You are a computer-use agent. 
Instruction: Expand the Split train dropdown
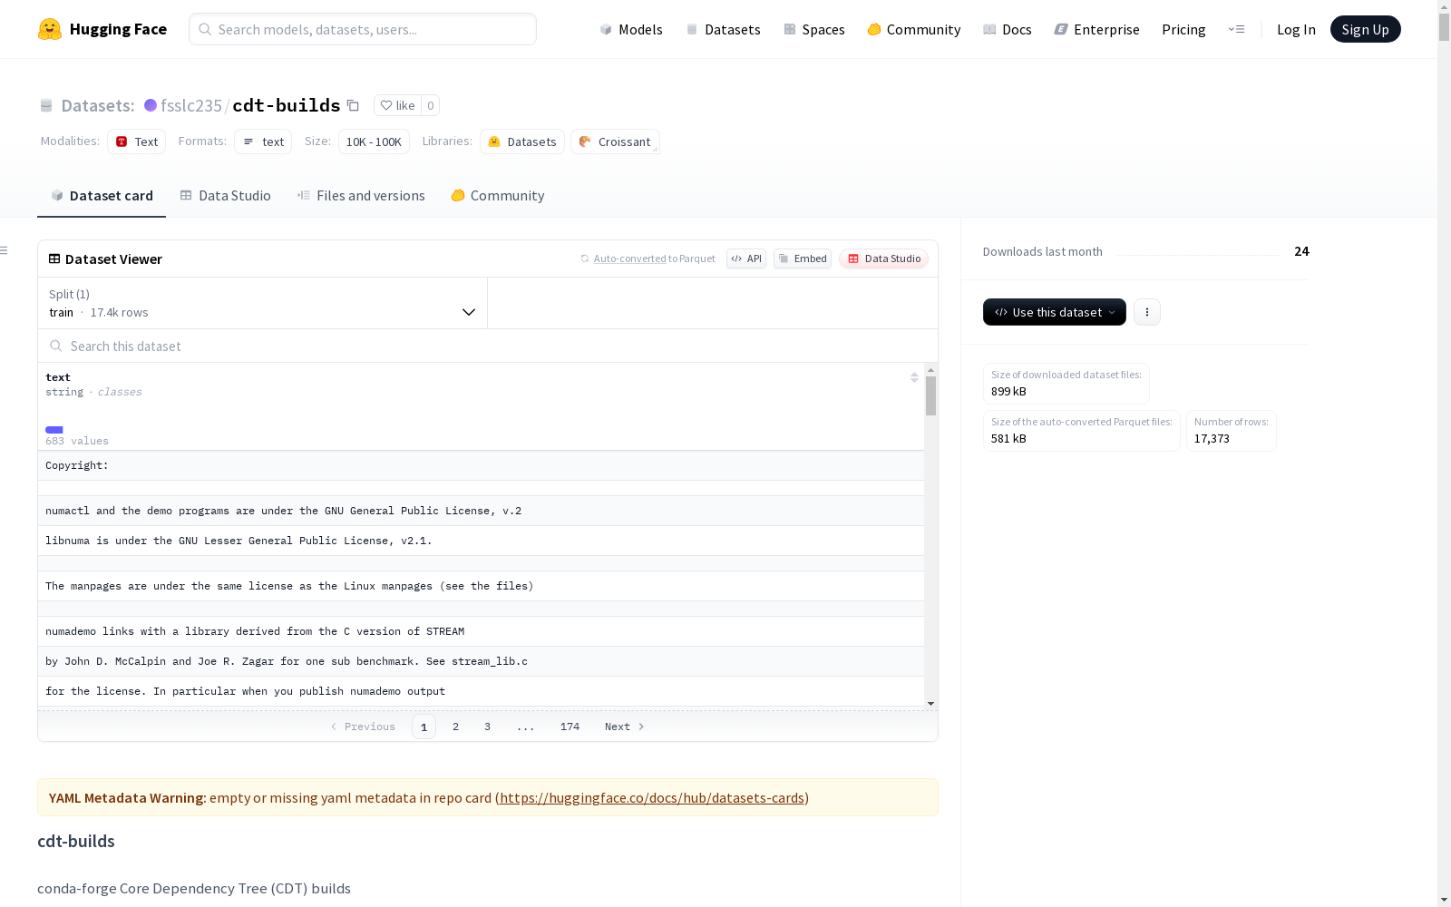[x=263, y=303]
